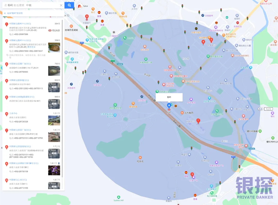
Task: Click the 793米 distance text
Action: [57, 64]
